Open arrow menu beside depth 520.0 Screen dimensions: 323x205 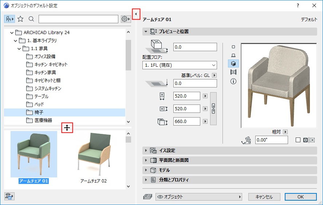pos(205,109)
